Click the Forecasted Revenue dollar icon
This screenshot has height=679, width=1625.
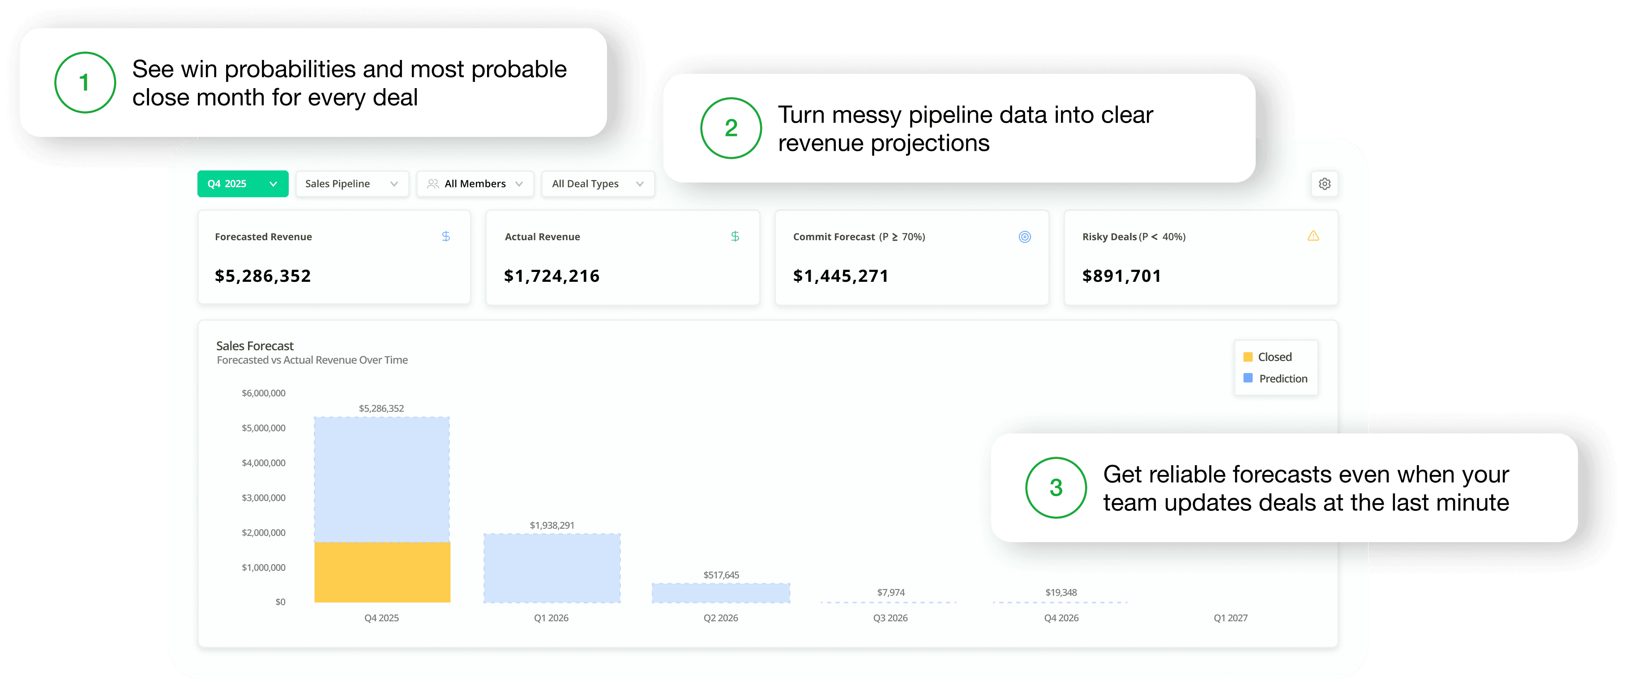point(445,237)
